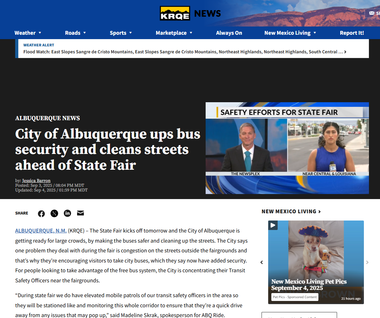Viewport: 380px width, 318px height.
Task: Play the State Fair safety video thumbnail
Action: click(287, 148)
